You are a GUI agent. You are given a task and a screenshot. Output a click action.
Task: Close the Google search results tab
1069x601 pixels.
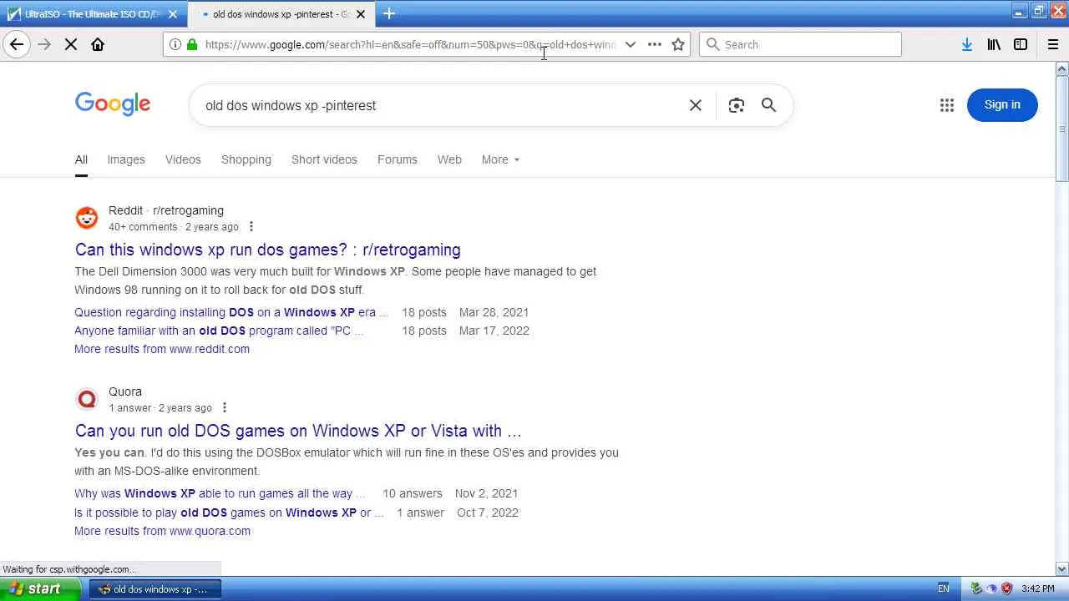coord(361,14)
